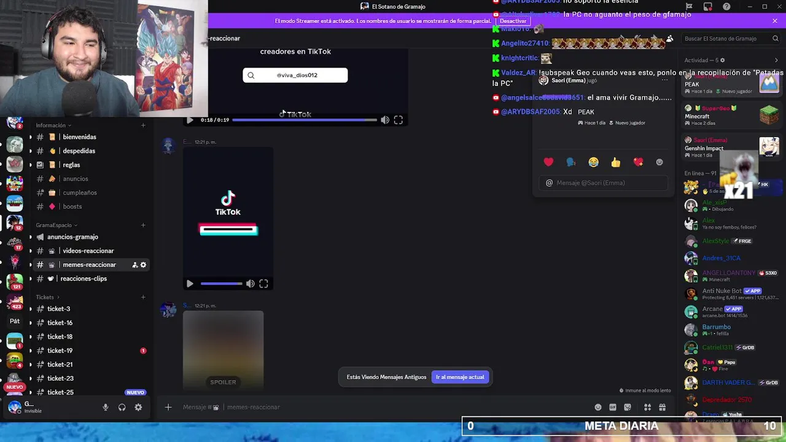Open the Genshin Impact activity card
Viewport: 786px width, 442px height.
pyautogui.click(x=732, y=147)
